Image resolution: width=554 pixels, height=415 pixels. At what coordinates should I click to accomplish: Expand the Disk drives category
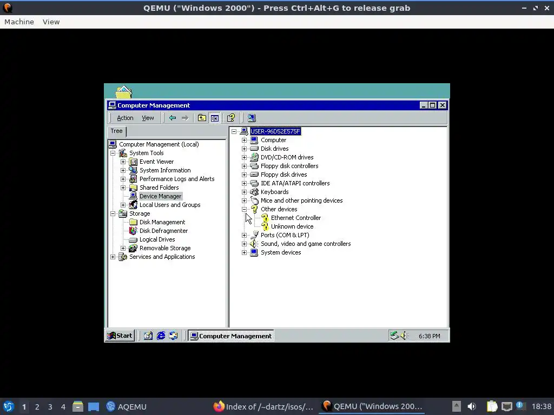[x=244, y=149]
